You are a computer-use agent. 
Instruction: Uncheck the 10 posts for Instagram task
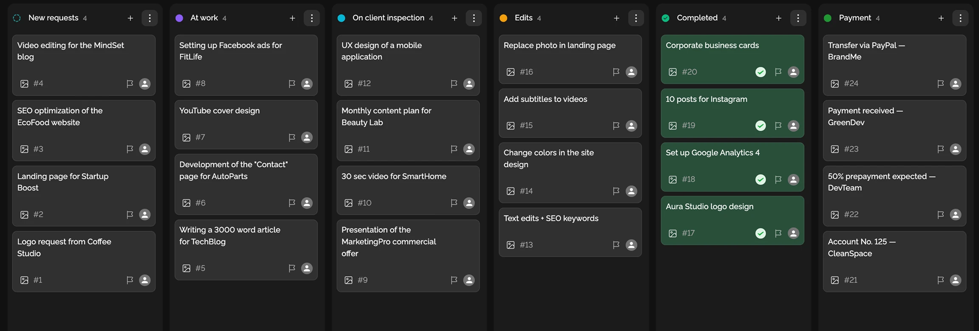point(760,126)
